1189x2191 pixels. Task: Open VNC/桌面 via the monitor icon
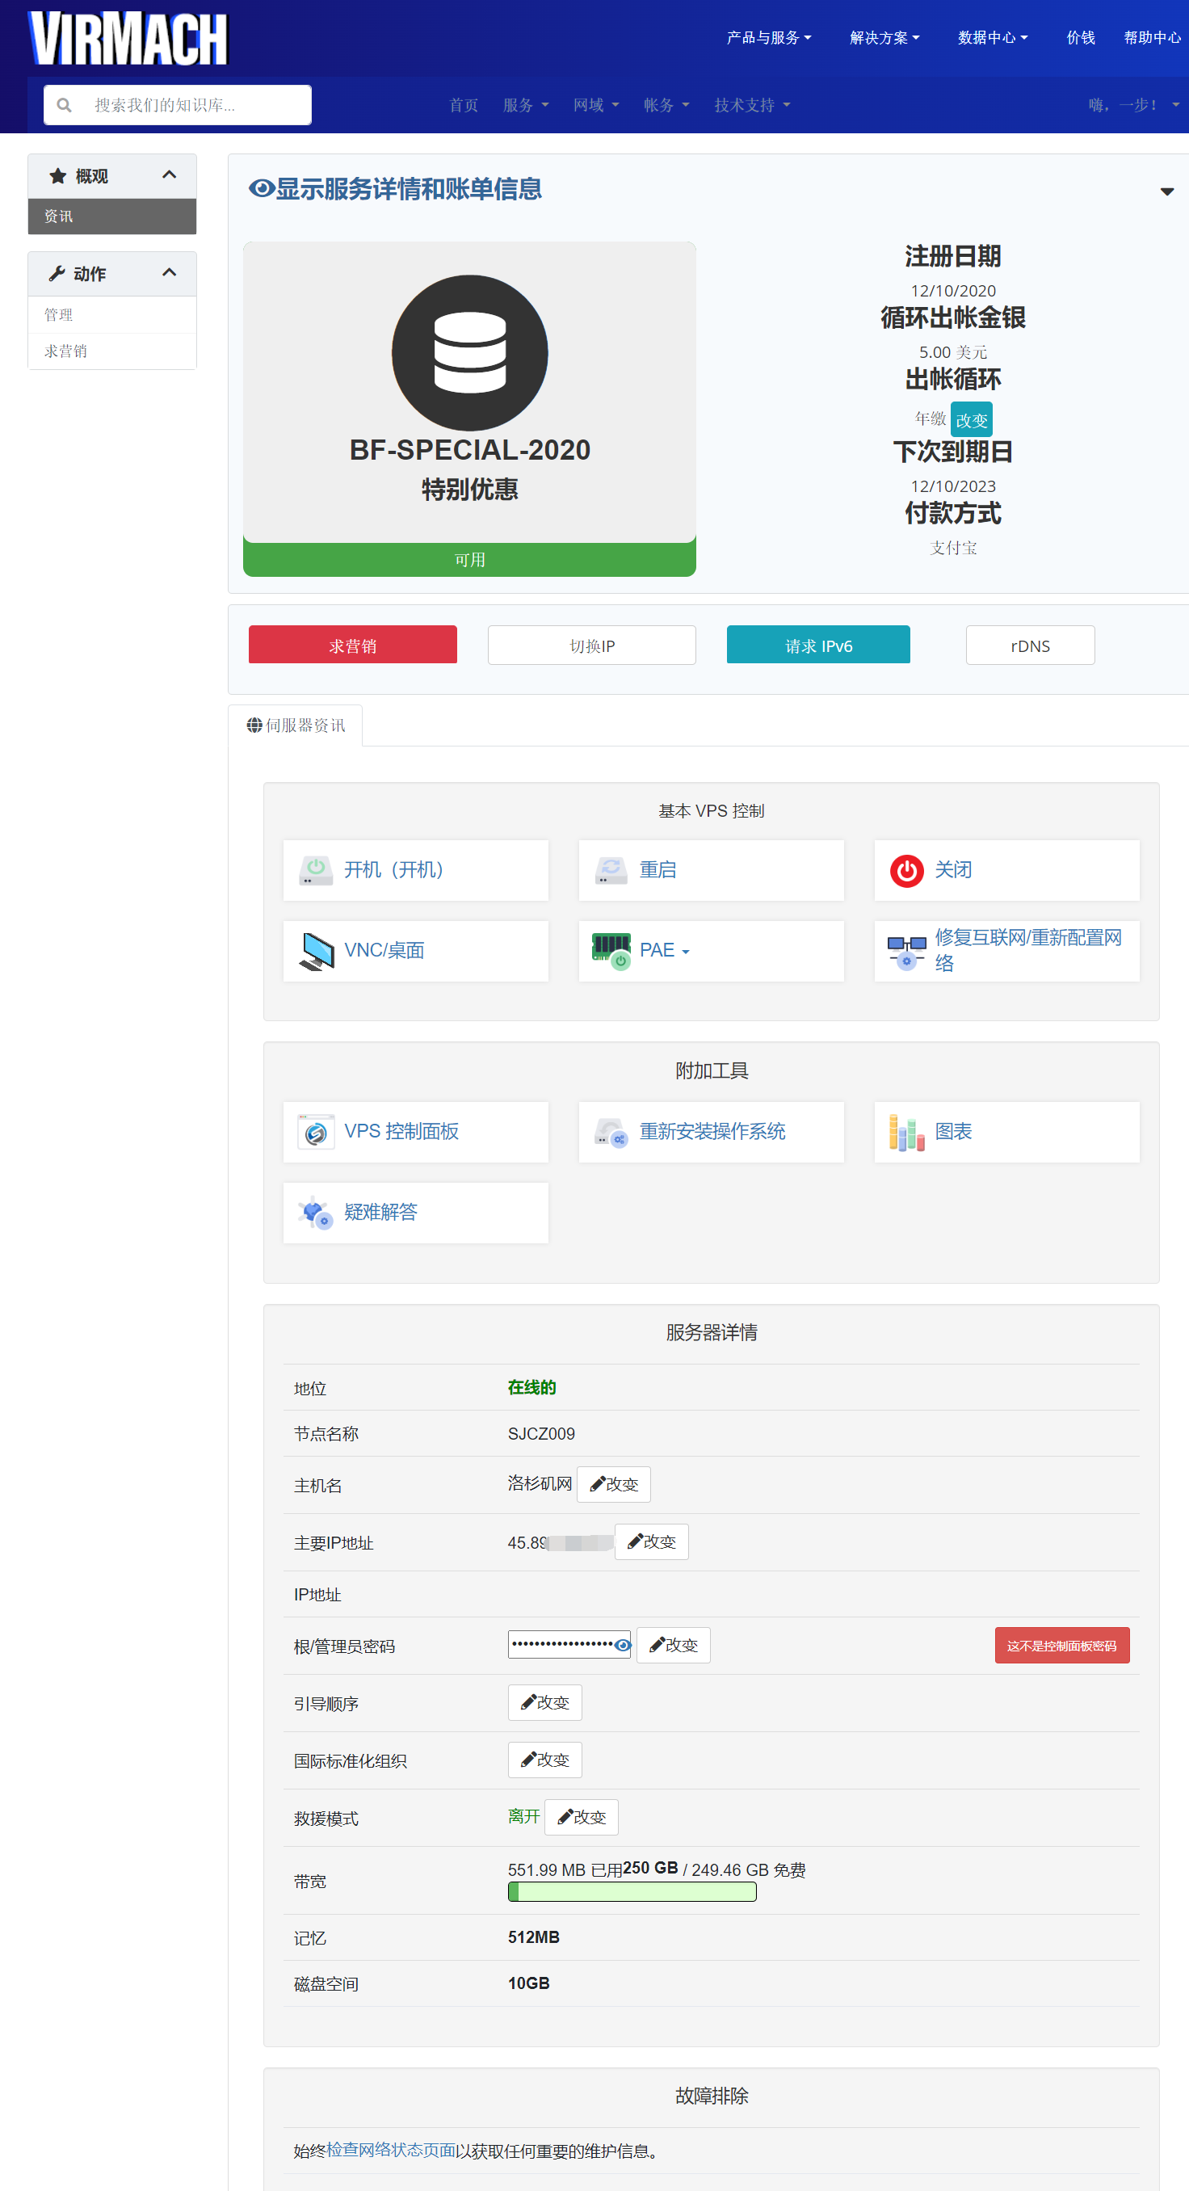tap(317, 951)
